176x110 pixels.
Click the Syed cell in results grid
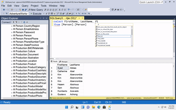63,68
